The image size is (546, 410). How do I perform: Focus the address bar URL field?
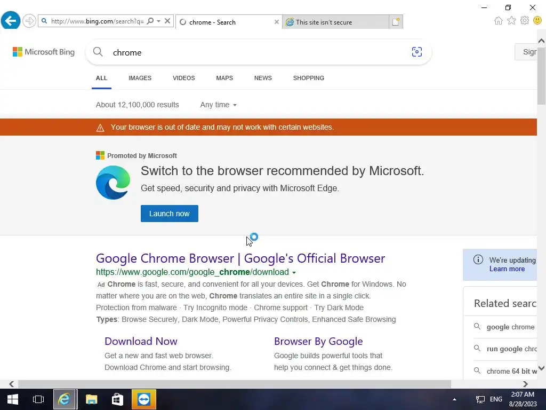[x=97, y=21]
